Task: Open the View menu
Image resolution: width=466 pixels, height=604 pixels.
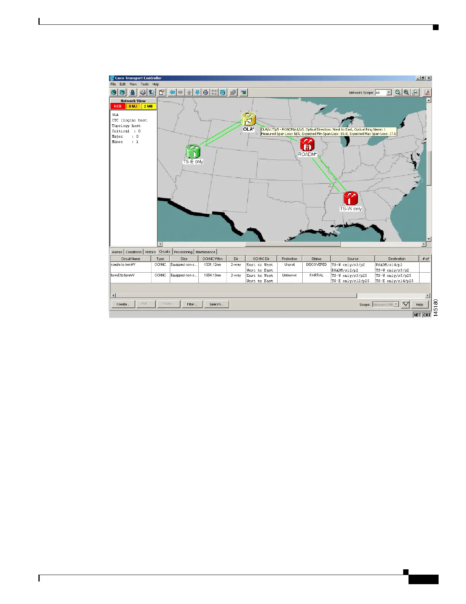Action: tap(133, 84)
